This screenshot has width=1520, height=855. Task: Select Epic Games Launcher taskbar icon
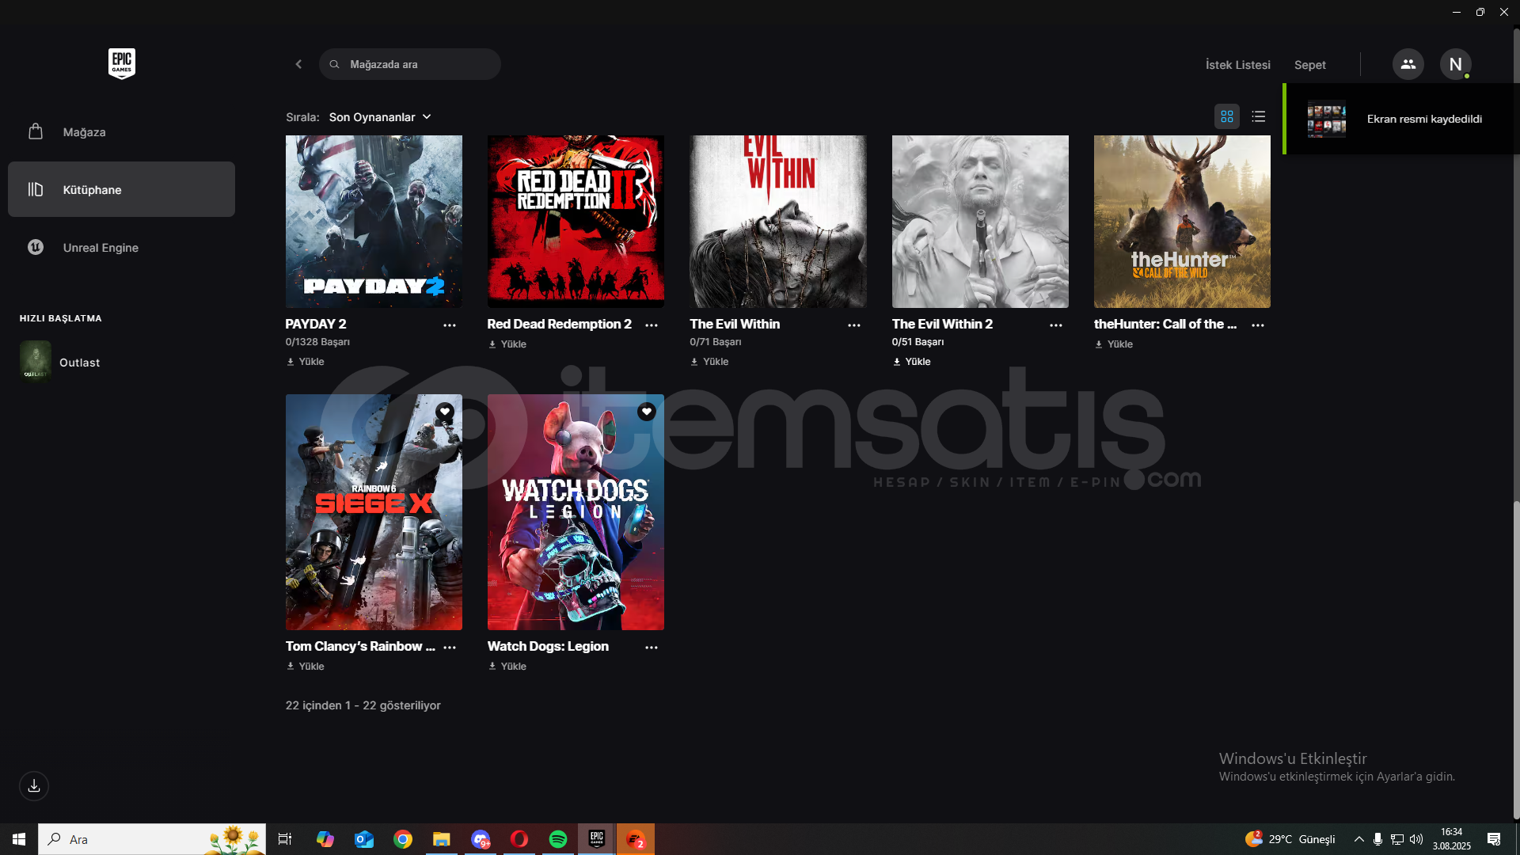597,839
